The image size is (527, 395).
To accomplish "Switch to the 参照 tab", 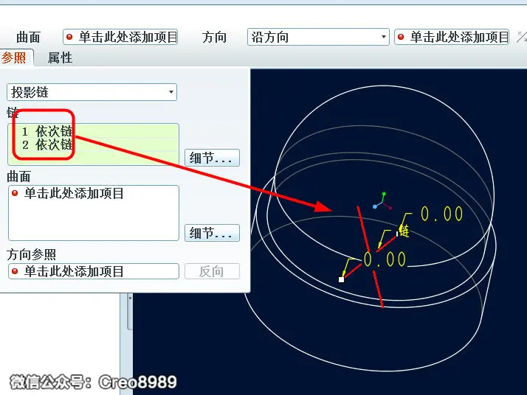I will tap(15, 57).
